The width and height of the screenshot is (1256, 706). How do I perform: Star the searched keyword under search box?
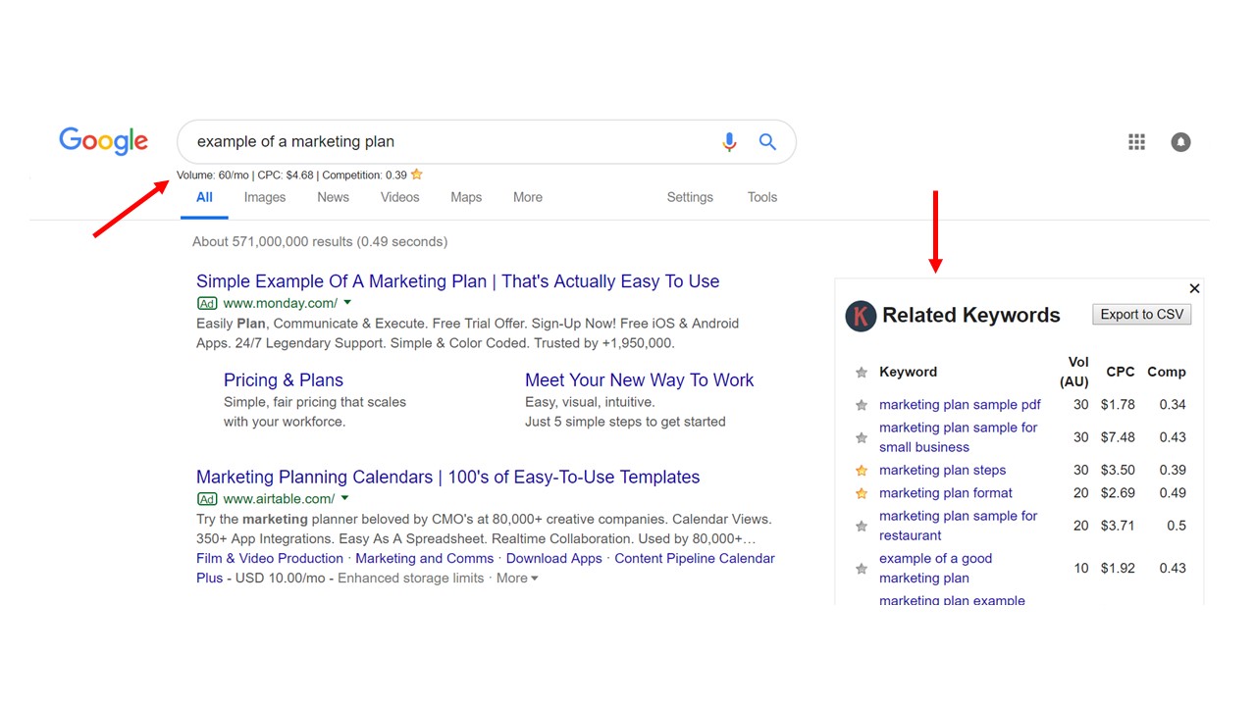416,175
